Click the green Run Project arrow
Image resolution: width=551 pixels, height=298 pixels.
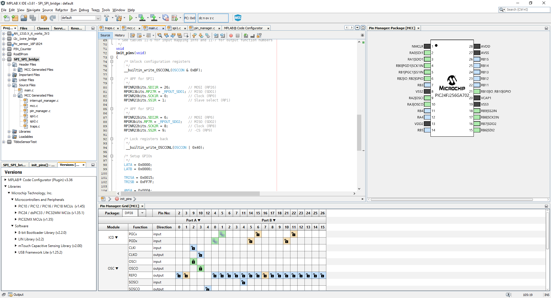(131, 18)
